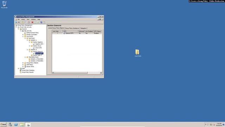Click the blue Help toolbar icon

pyautogui.click(x=41, y=22)
